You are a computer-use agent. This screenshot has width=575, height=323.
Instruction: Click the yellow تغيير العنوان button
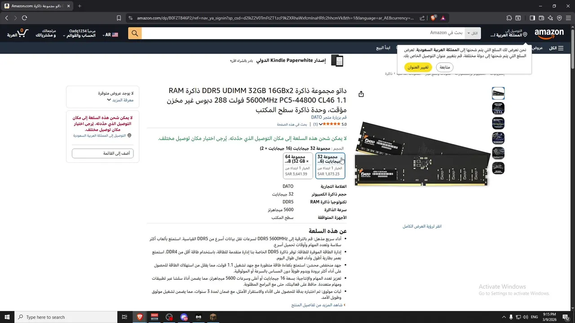(x=418, y=67)
